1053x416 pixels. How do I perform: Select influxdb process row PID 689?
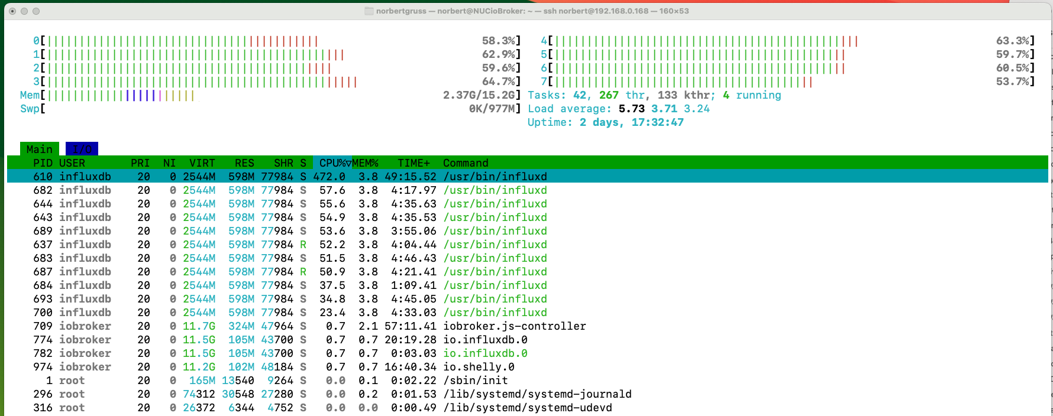tap(527, 231)
